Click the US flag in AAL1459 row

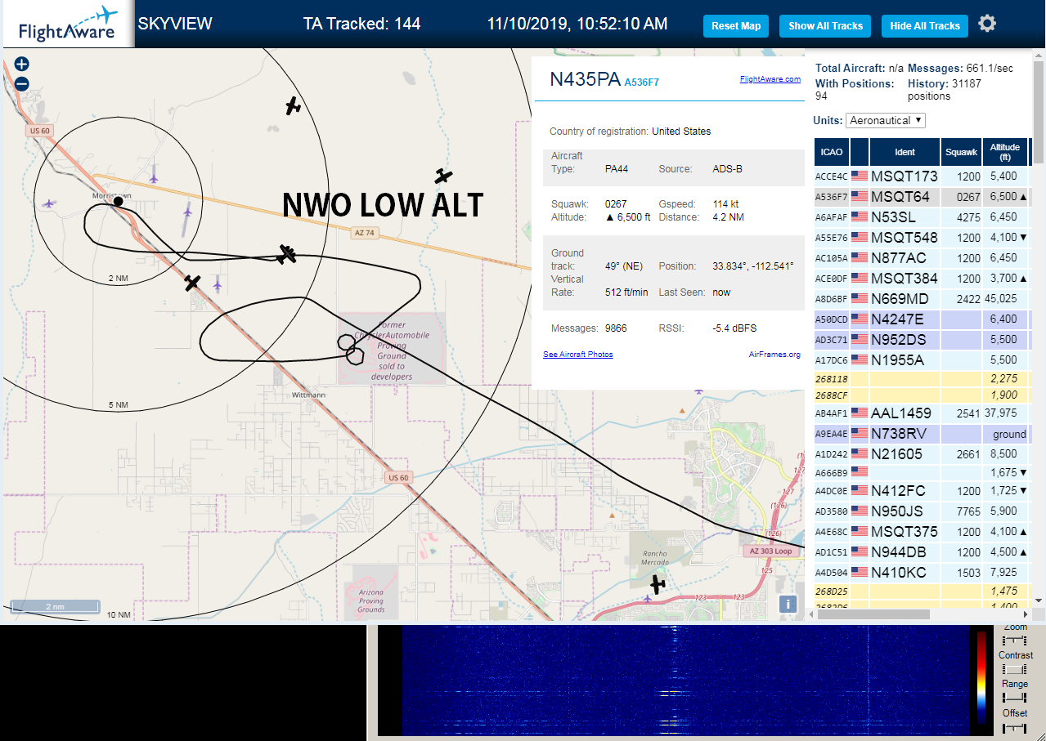click(x=860, y=413)
